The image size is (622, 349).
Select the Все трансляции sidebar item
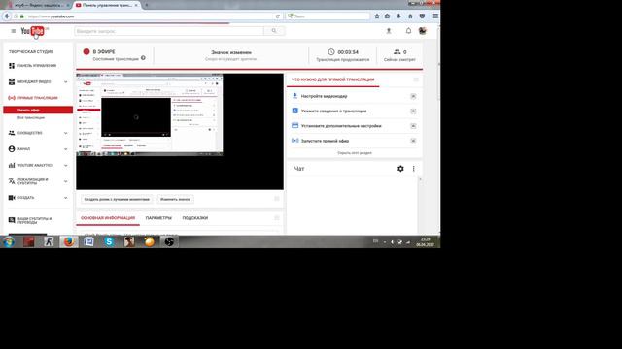[31, 118]
